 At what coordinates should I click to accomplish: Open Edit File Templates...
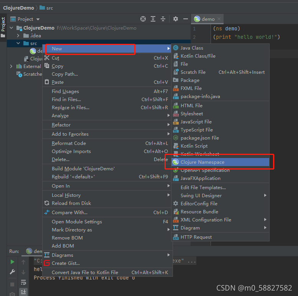220,188
